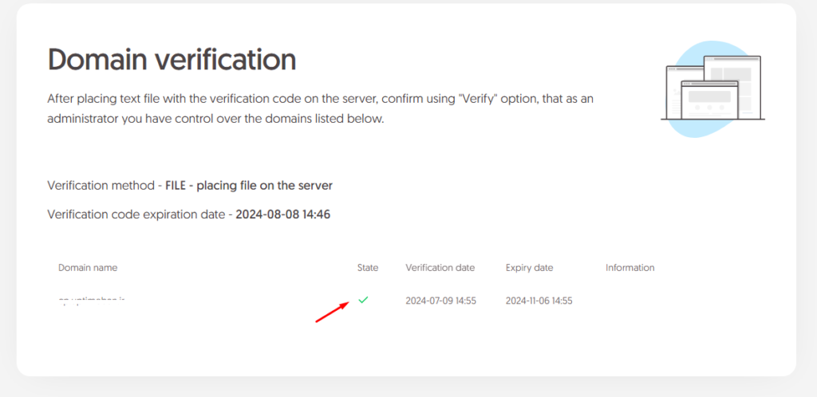Click the "administrator you have control" description line

215,120
